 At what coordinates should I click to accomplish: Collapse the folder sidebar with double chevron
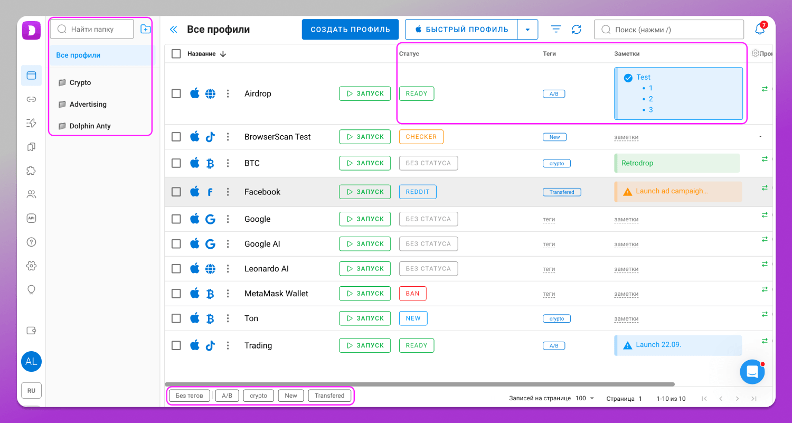173,30
